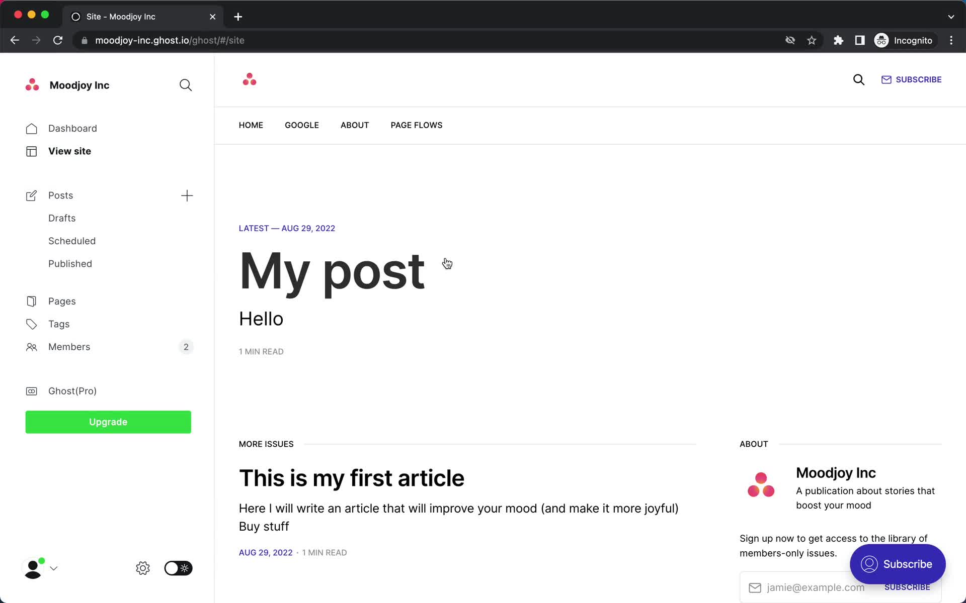The image size is (966, 603).
Task: Click My post article title
Action: [332, 270]
